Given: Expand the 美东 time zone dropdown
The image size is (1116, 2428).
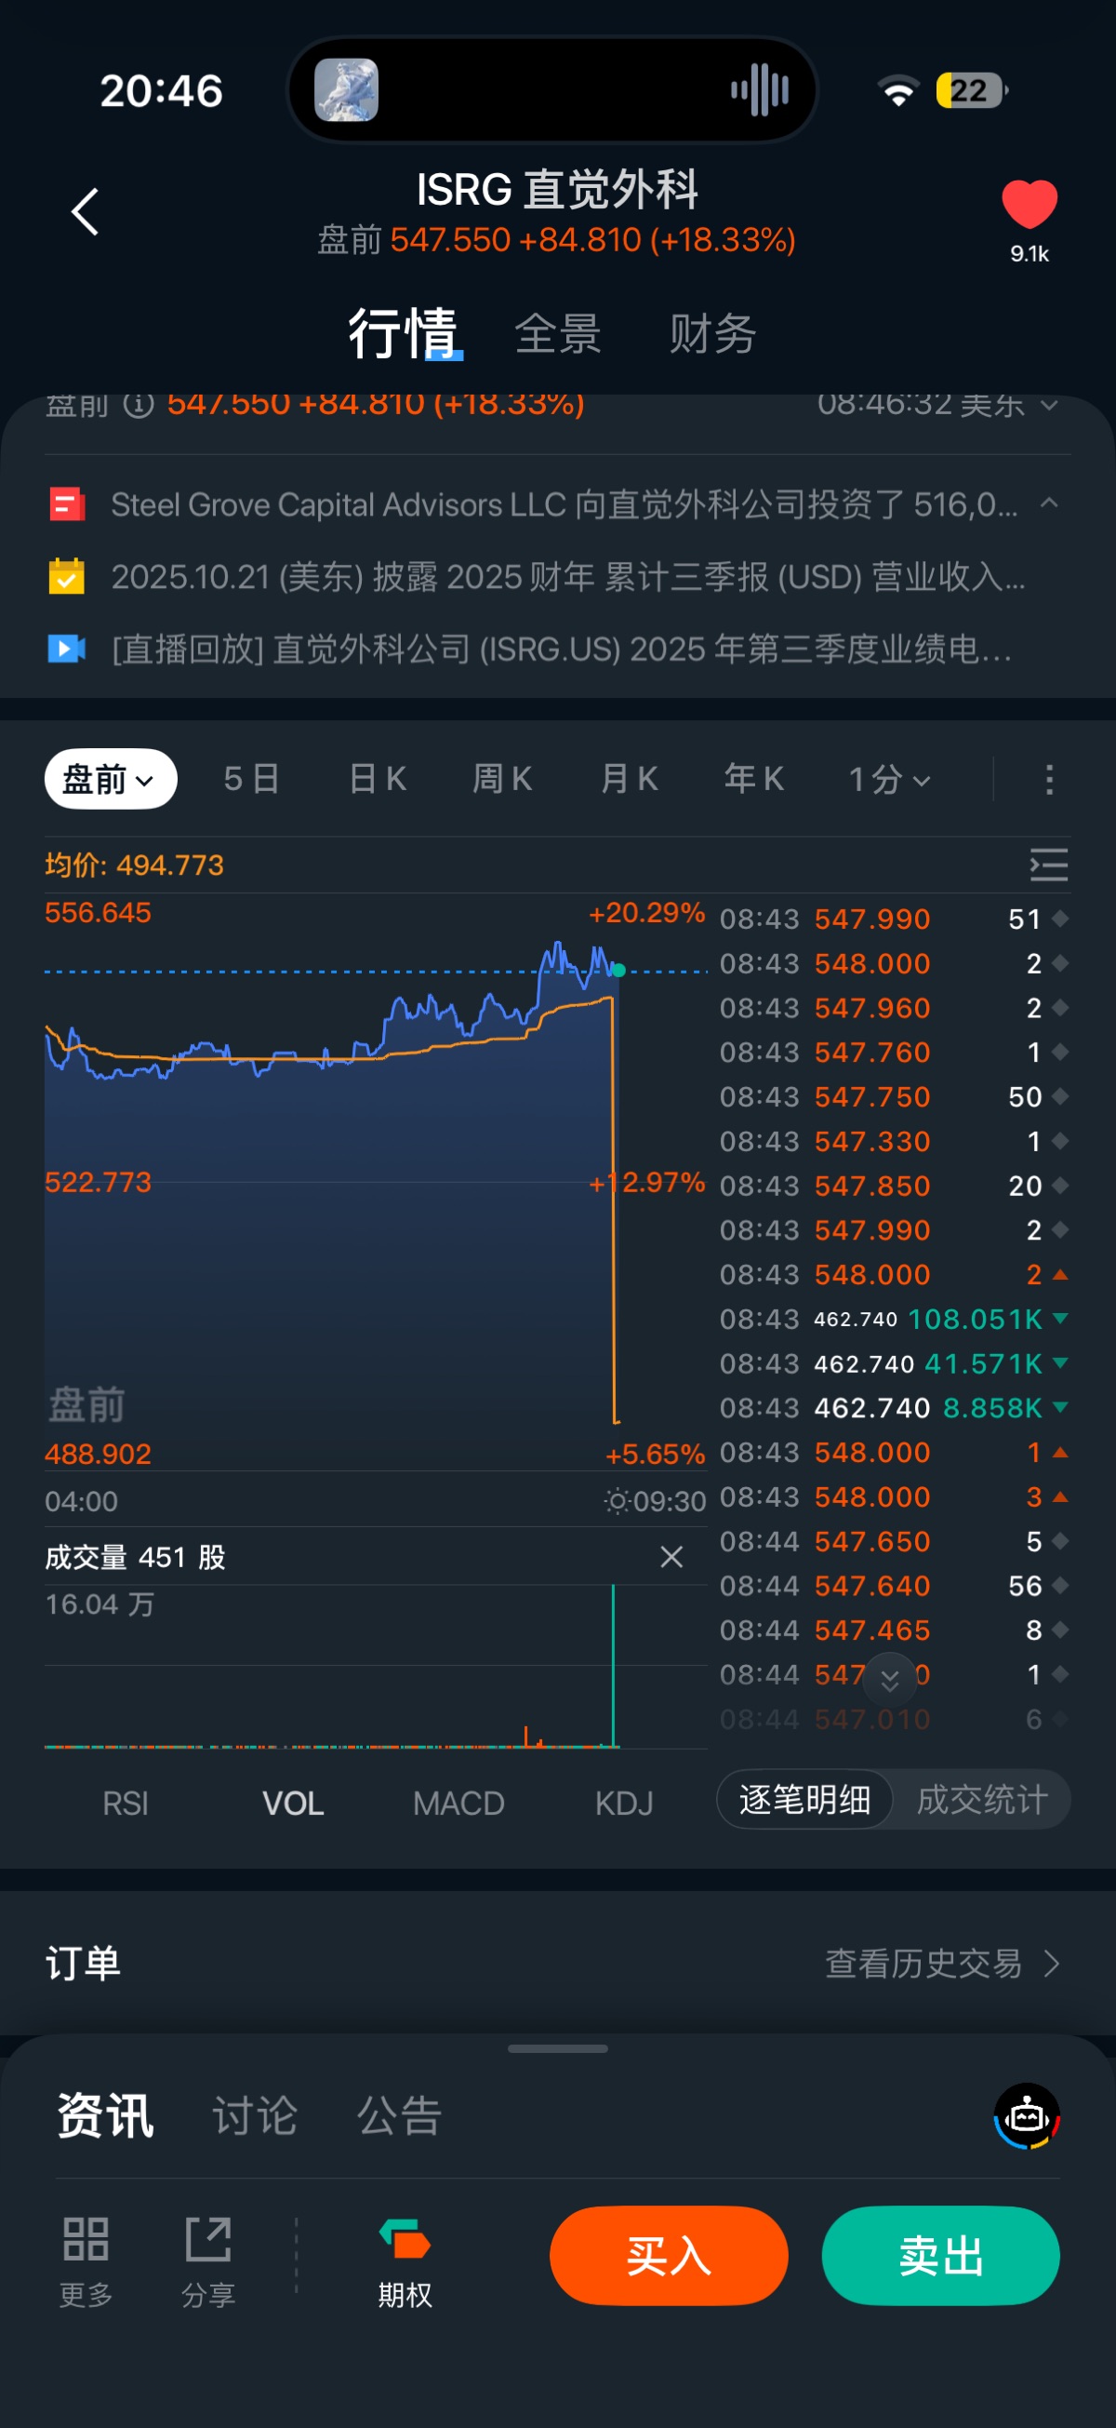Looking at the screenshot, I should 1048,406.
